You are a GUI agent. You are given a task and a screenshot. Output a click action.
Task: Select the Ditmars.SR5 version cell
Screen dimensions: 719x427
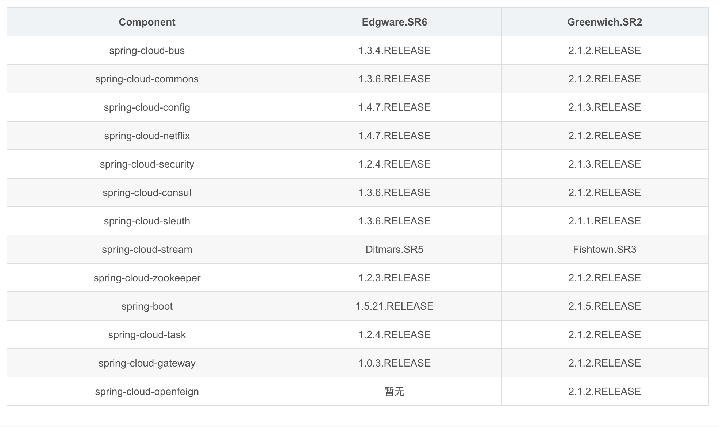click(x=394, y=250)
